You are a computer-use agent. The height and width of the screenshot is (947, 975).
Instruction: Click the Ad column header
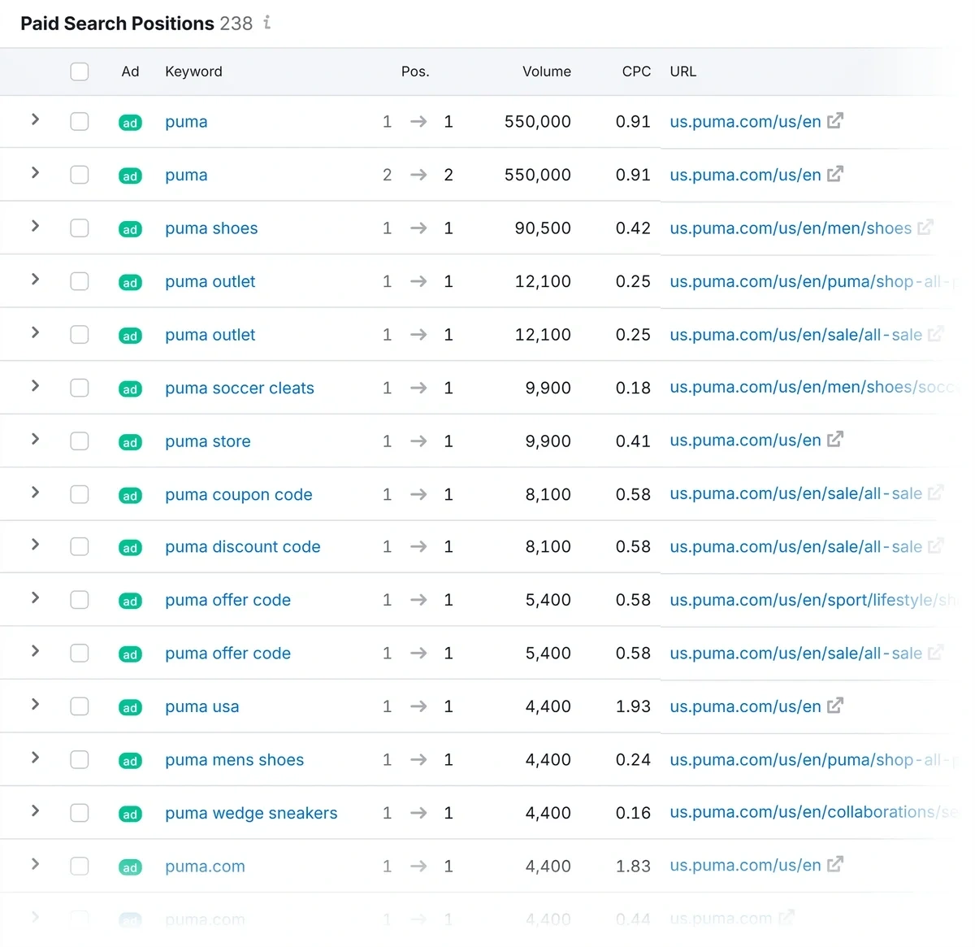click(x=130, y=72)
